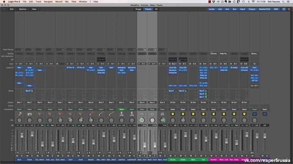The height and width of the screenshot is (164, 293).
Task: Click the Vox bus yellow aux icon
Action: [x=203, y=114]
